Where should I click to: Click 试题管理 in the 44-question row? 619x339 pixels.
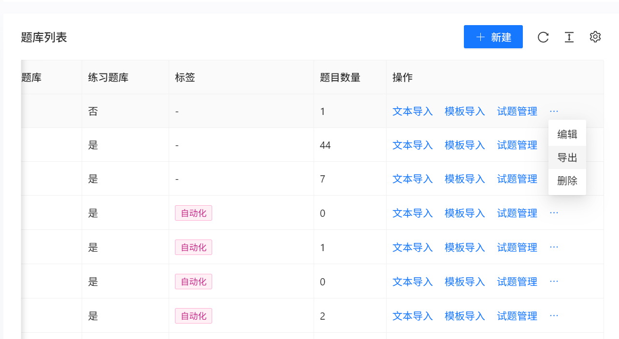[517, 145]
